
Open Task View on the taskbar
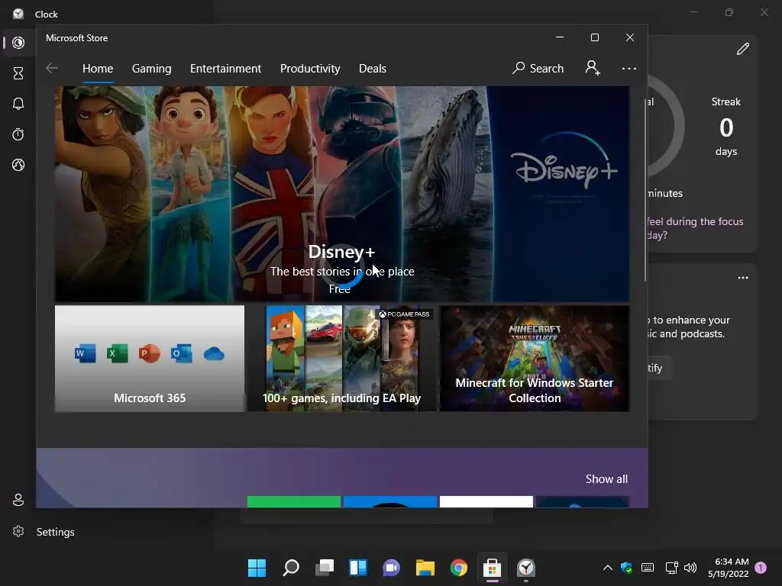pos(325,568)
